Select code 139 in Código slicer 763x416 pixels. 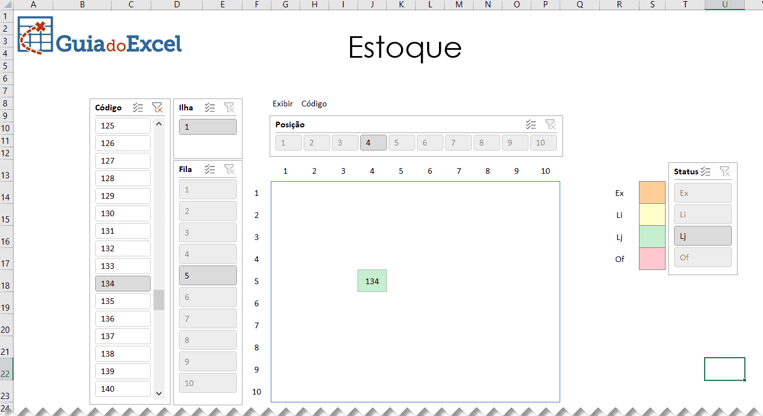[x=123, y=371]
